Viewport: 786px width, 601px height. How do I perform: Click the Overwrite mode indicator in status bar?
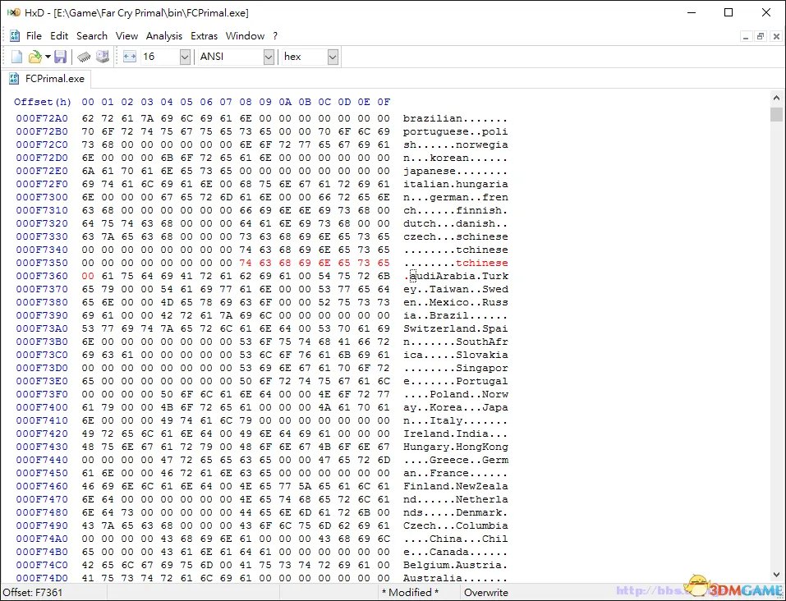point(485,592)
